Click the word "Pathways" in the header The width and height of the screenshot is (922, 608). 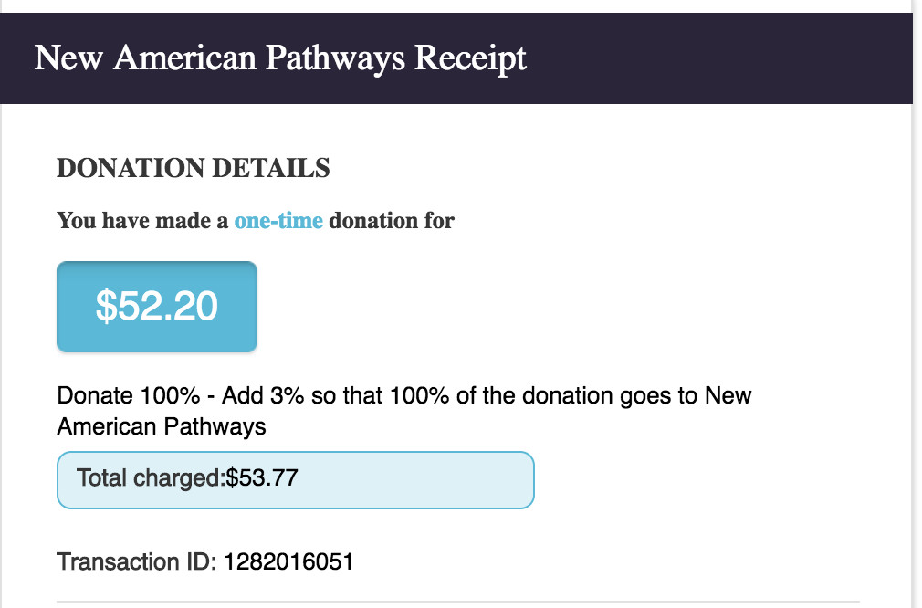(337, 58)
